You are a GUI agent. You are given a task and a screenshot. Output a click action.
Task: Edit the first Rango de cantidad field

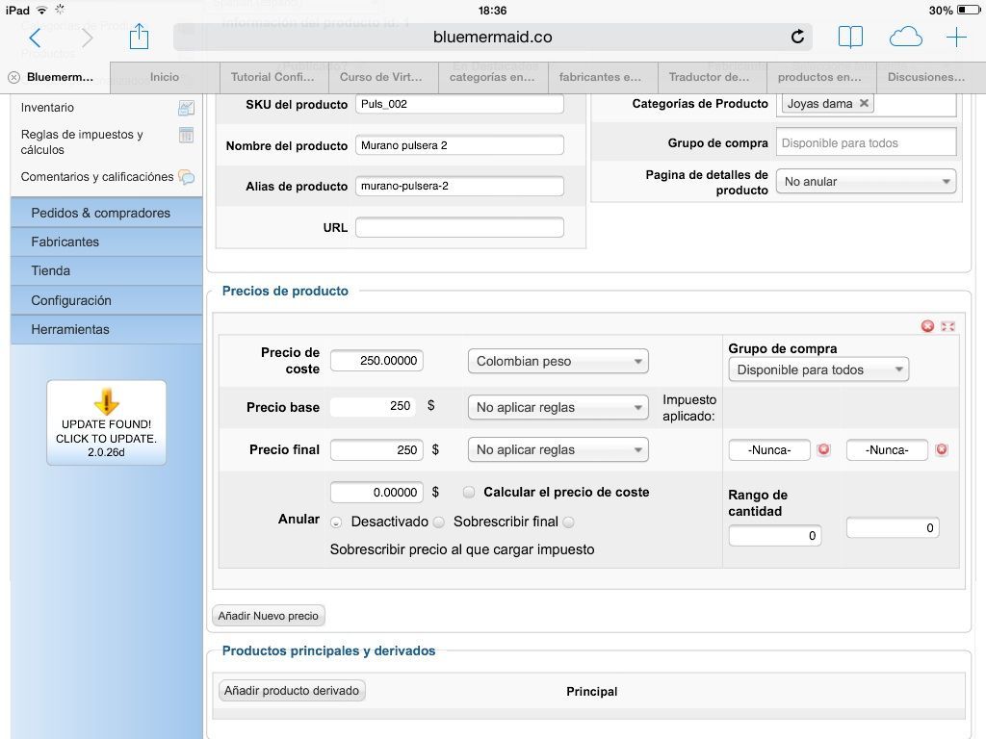[775, 536]
